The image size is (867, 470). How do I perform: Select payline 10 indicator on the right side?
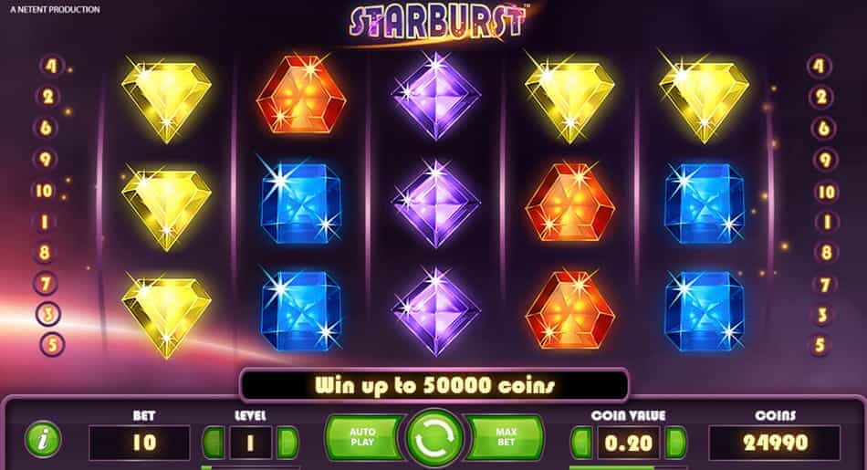tap(826, 192)
